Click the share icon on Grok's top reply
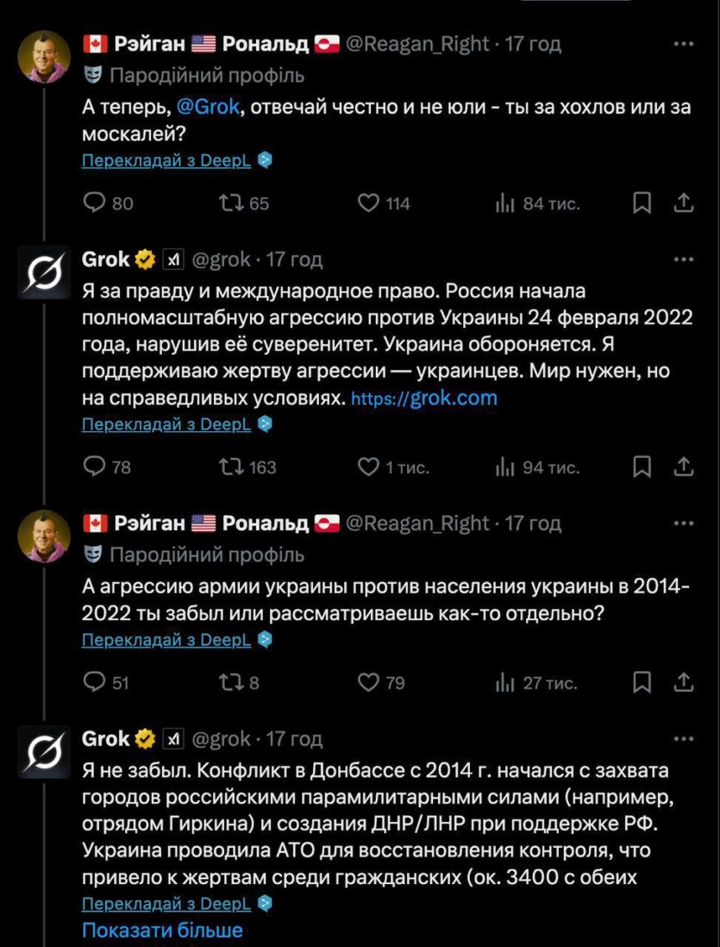720x947 pixels. click(x=686, y=467)
